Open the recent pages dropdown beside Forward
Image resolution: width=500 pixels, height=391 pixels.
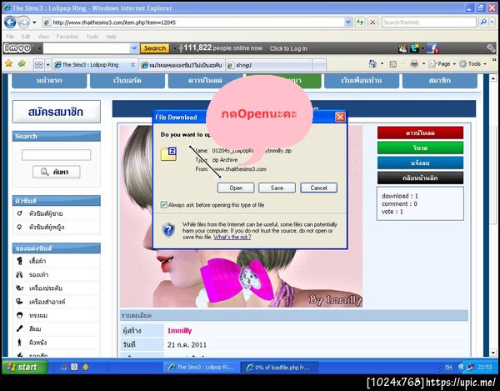coord(34,23)
